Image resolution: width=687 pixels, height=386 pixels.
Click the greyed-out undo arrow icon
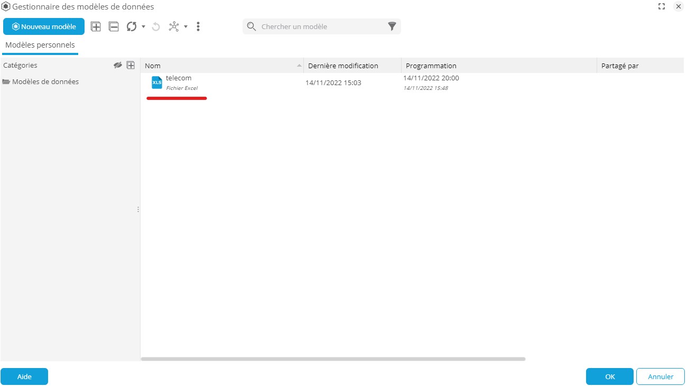(x=156, y=26)
